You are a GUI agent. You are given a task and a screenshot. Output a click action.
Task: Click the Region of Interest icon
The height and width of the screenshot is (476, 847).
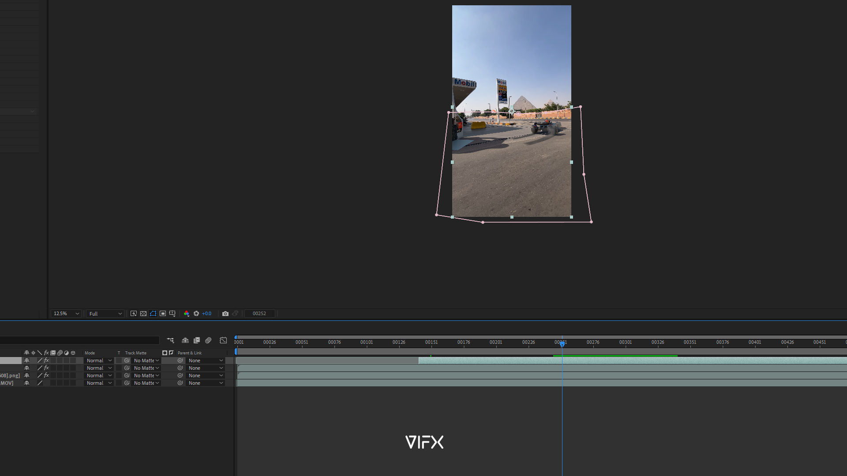coord(163,314)
